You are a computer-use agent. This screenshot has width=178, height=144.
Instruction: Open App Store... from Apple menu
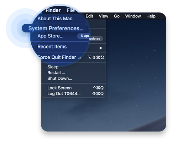pyautogui.click(x=51, y=36)
